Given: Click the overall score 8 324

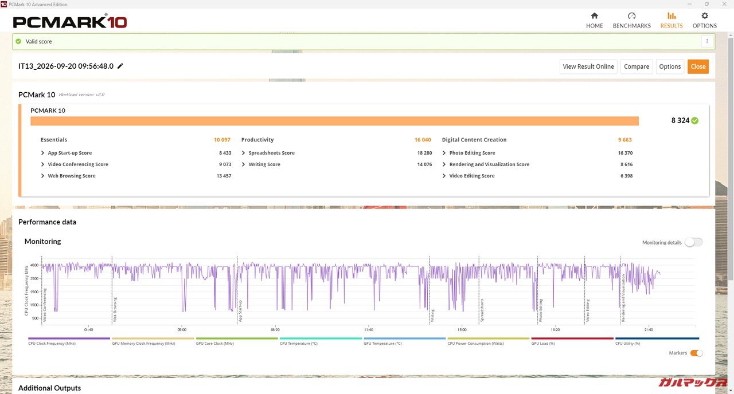Looking at the screenshot, I should pos(680,120).
